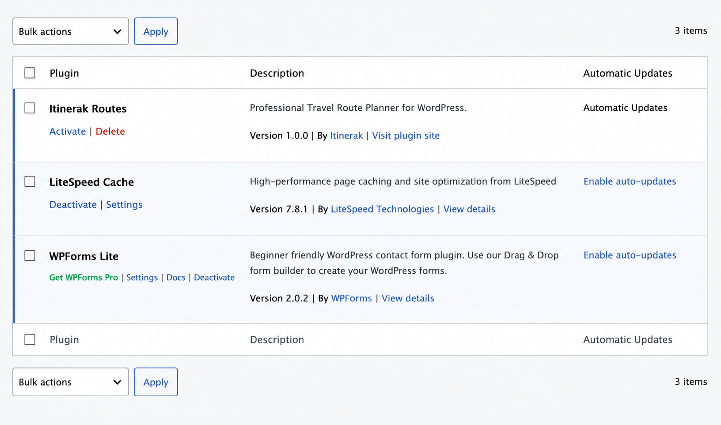The image size is (721, 425).
Task: Activate the Itinerak Routes plugin
Action: pos(68,132)
